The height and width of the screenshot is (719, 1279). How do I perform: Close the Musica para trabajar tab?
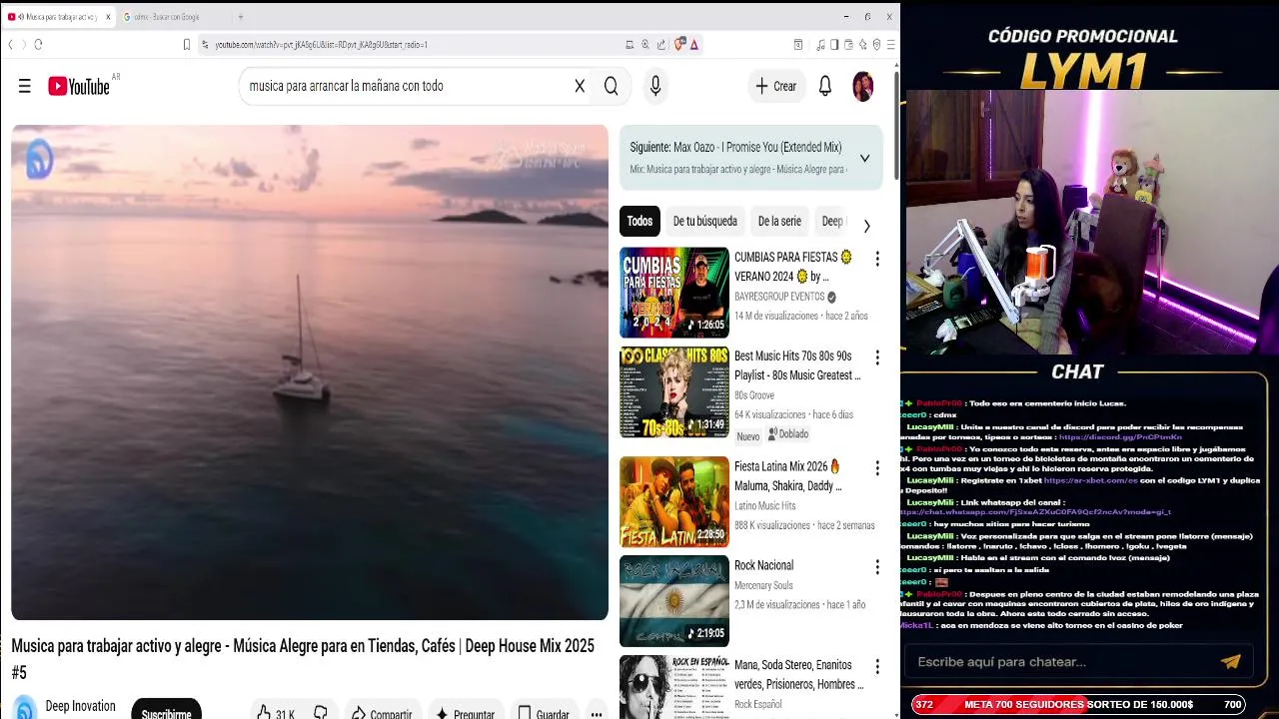(108, 17)
